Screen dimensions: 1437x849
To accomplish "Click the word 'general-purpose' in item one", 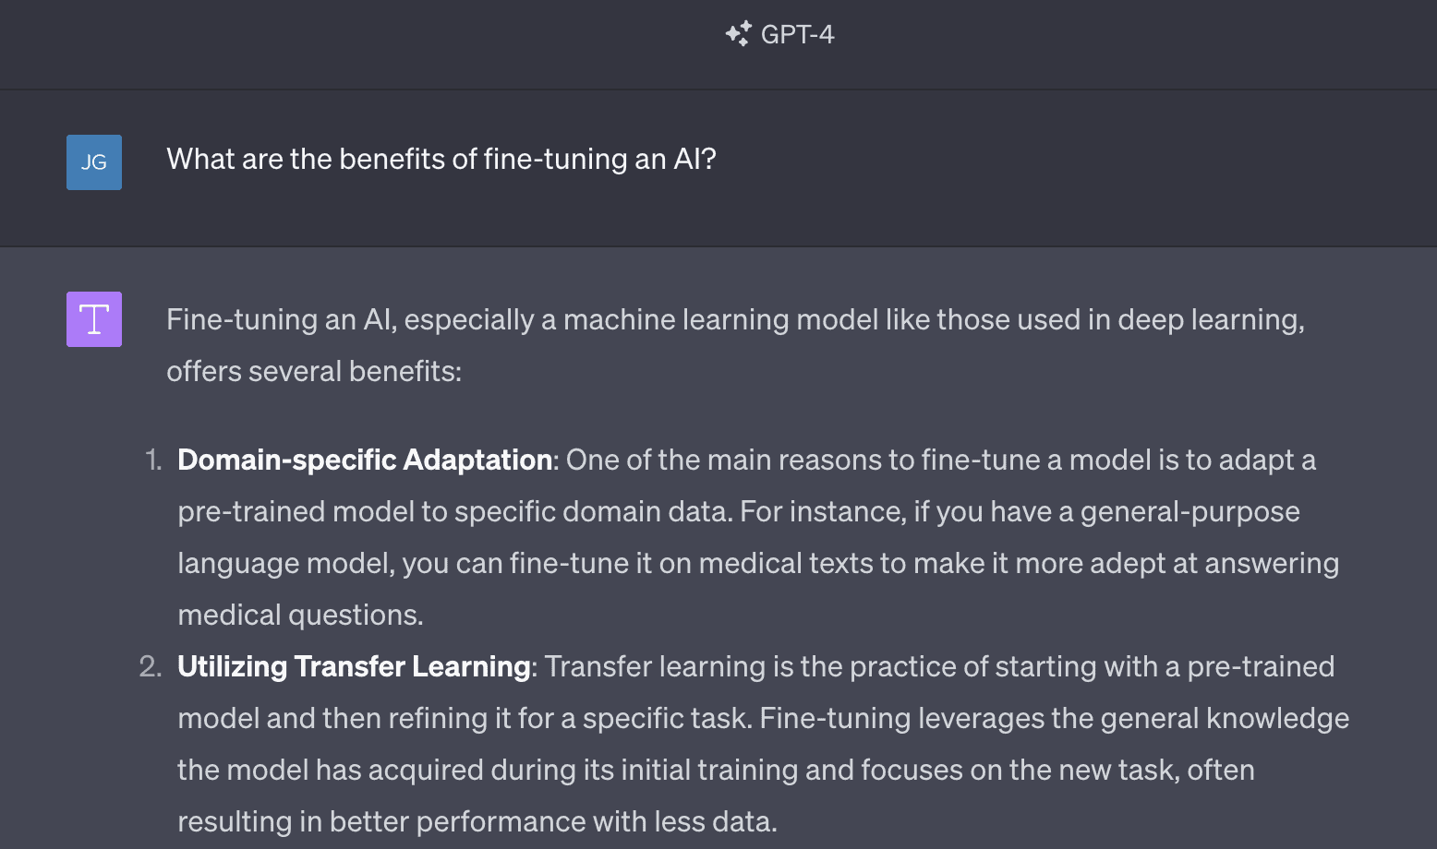I will 1189,511.
